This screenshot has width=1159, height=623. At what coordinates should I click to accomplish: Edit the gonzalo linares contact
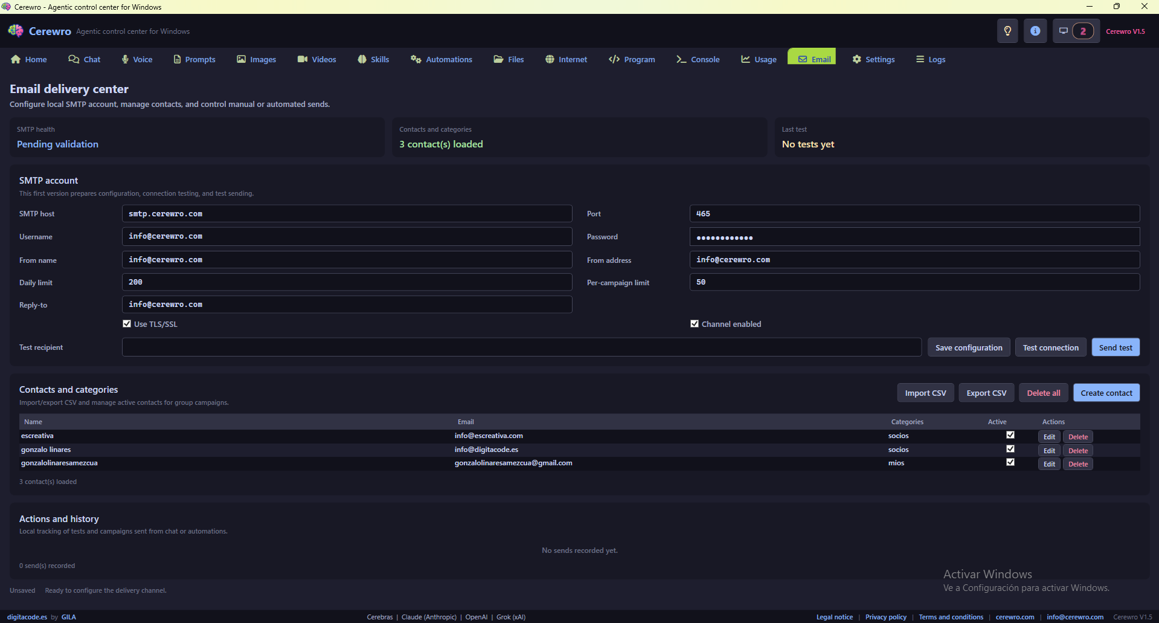(x=1048, y=450)
